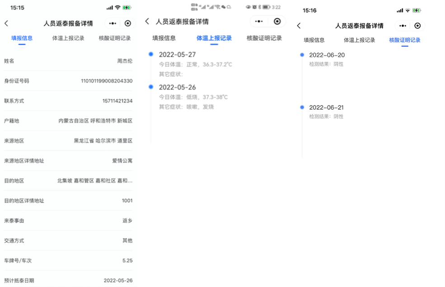Image resolution: width=445 pixels, height=287 pixels.
Task: Tap date heading 2022-05-27 in temperature records
Action: (x=178, y=55)
